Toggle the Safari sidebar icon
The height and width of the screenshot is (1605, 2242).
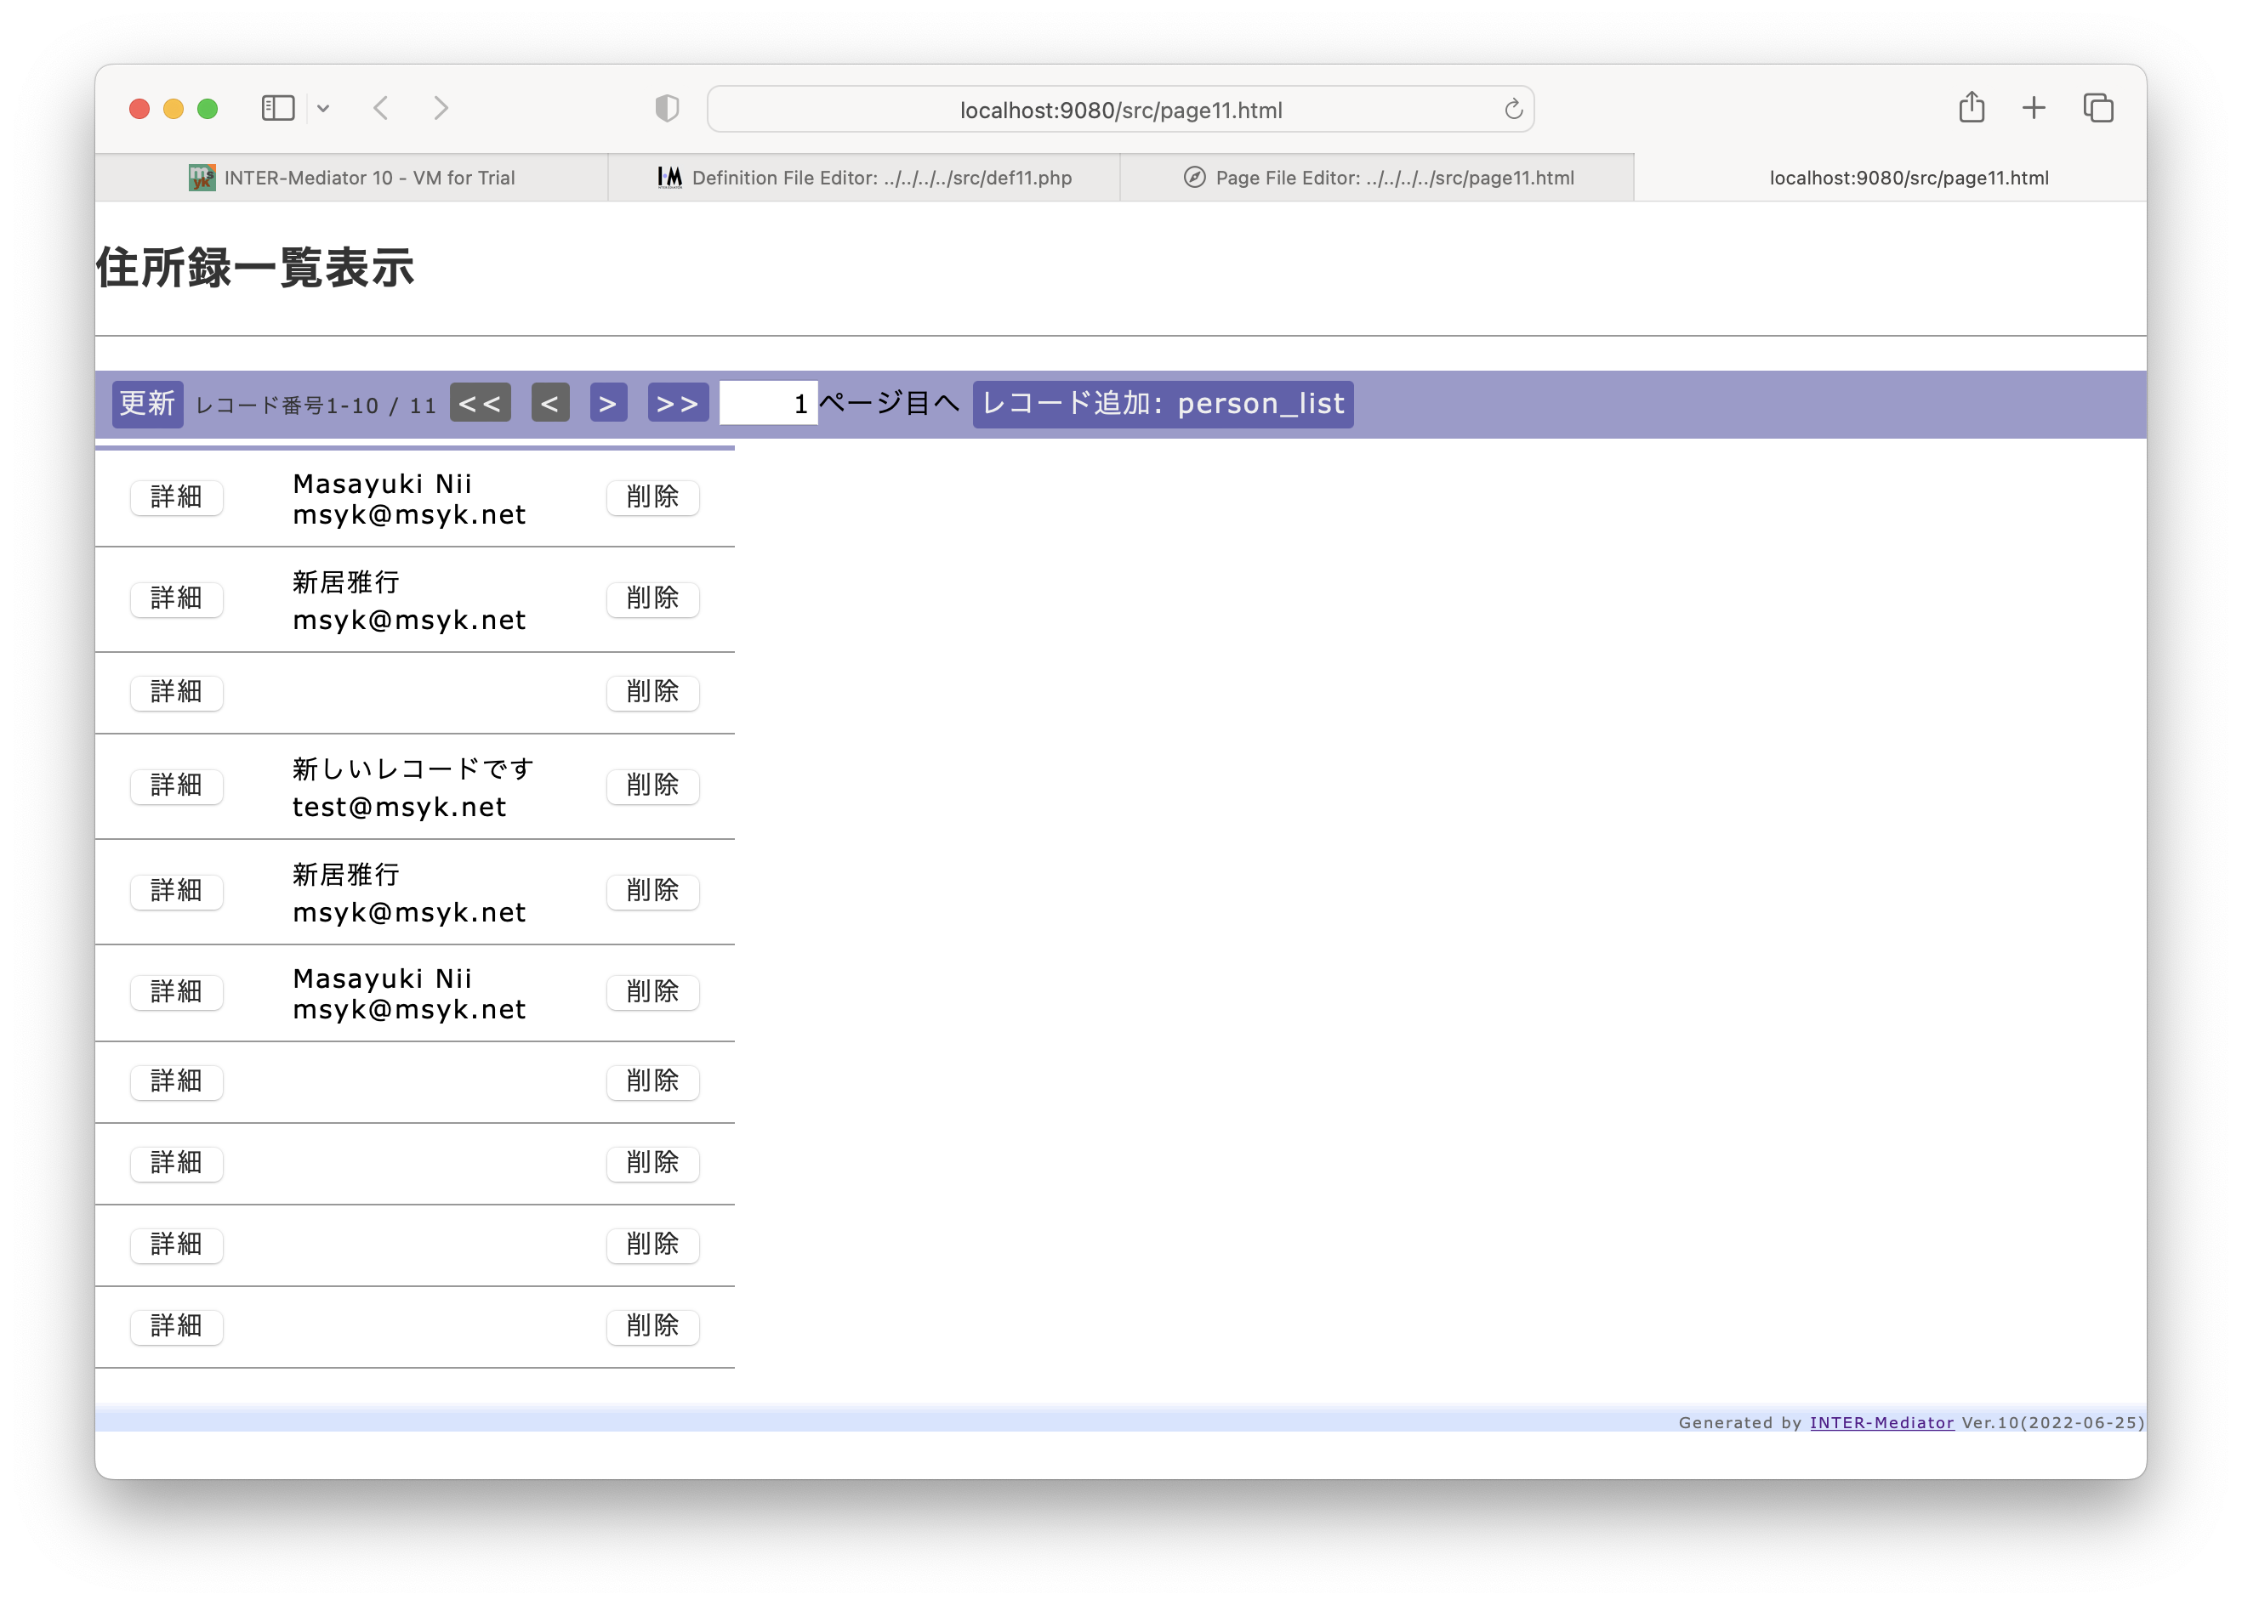point(278,108)
